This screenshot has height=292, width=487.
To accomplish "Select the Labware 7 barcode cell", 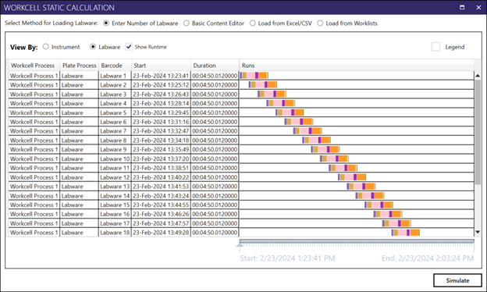I will tap(115, 131).
